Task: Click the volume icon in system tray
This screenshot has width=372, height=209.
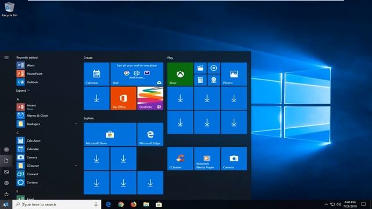Action: point(339,204)
